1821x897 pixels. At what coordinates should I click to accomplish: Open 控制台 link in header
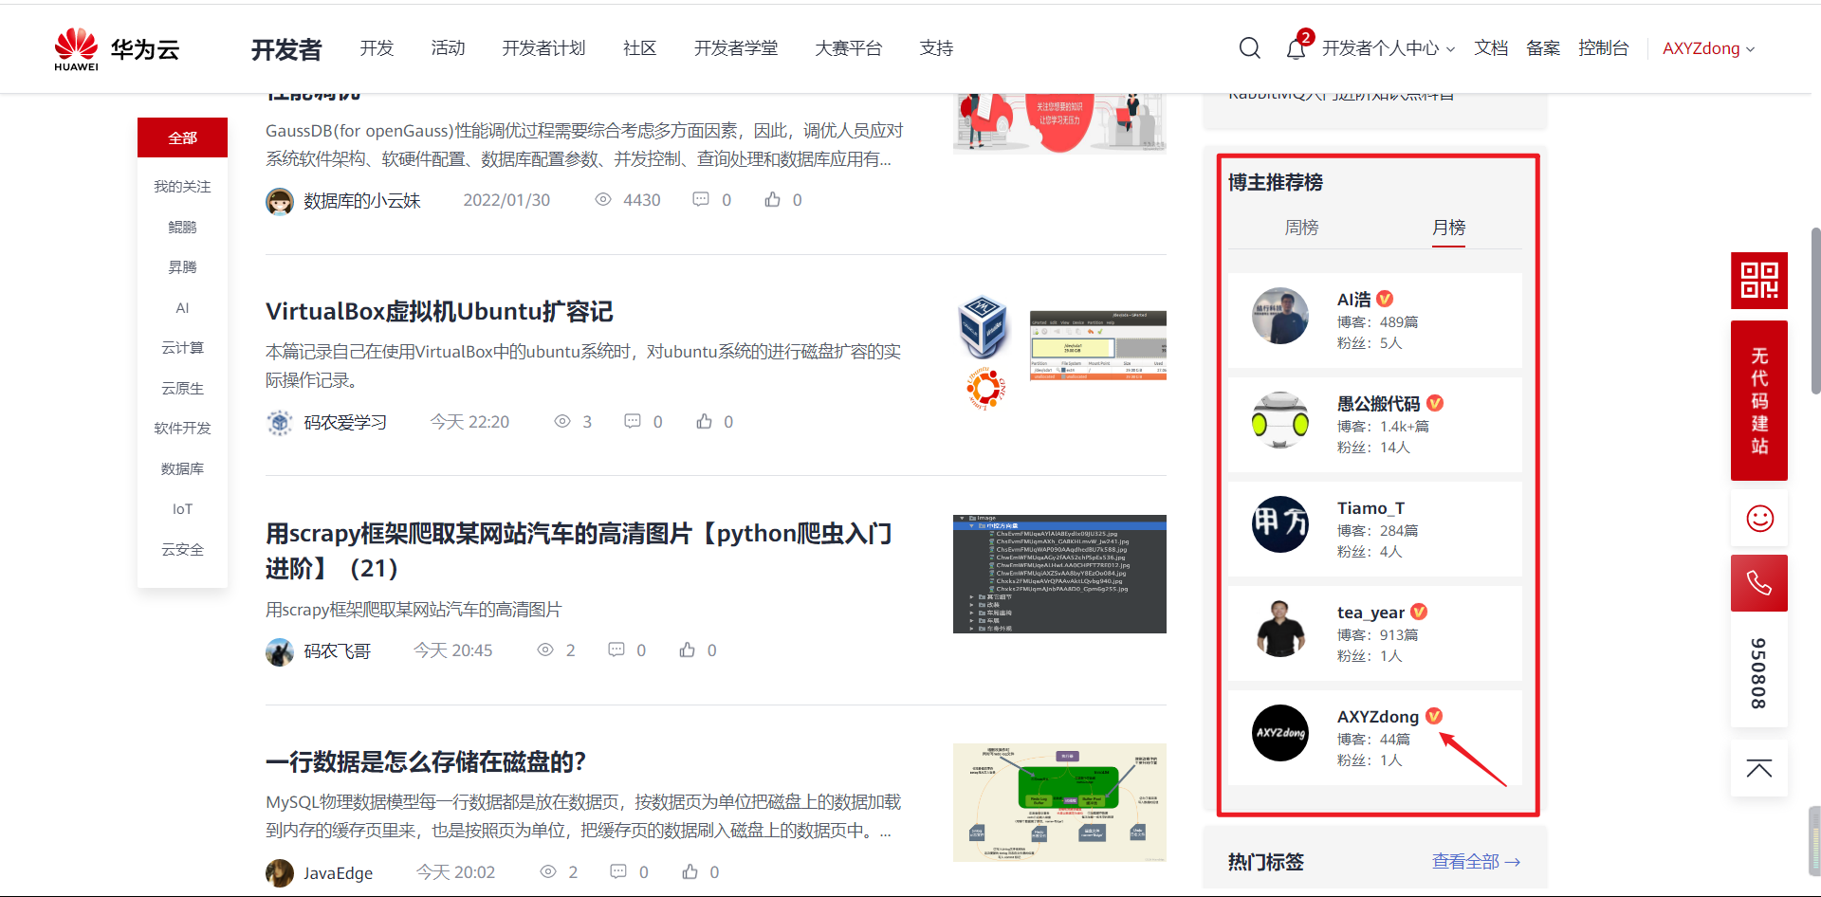pyautogui.click(x=1603, y=48)
